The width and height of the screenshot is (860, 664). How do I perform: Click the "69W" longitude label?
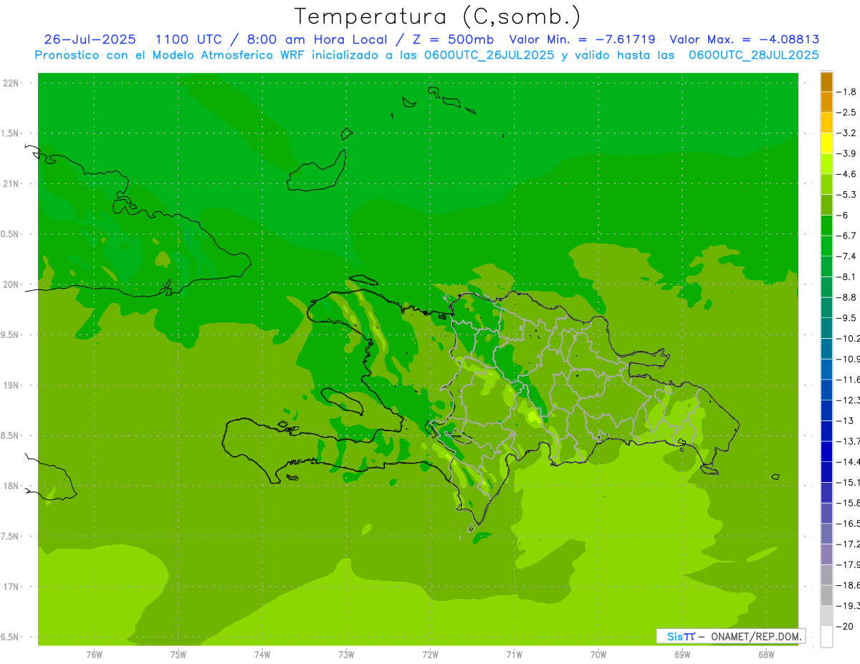point(682,654)
